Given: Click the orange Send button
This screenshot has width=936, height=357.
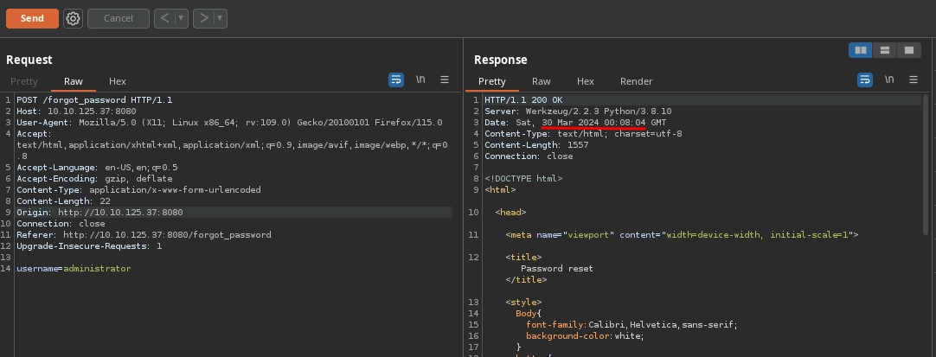Looking at the screenshot, I should pos(32,18).
